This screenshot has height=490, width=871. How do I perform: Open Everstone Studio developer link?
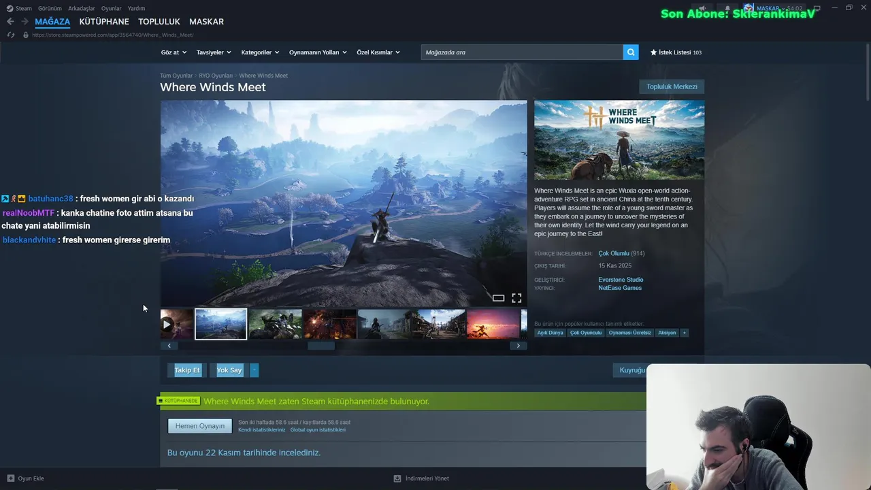click(x=621, y=280)
